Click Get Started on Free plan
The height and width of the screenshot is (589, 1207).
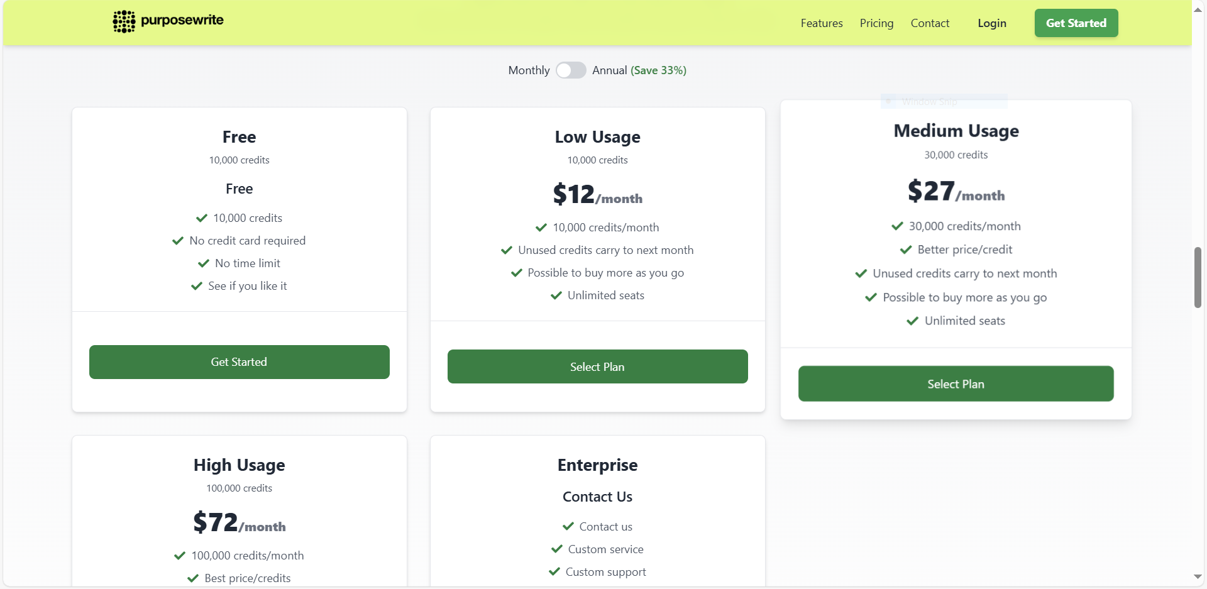click(x=239, y=362)
